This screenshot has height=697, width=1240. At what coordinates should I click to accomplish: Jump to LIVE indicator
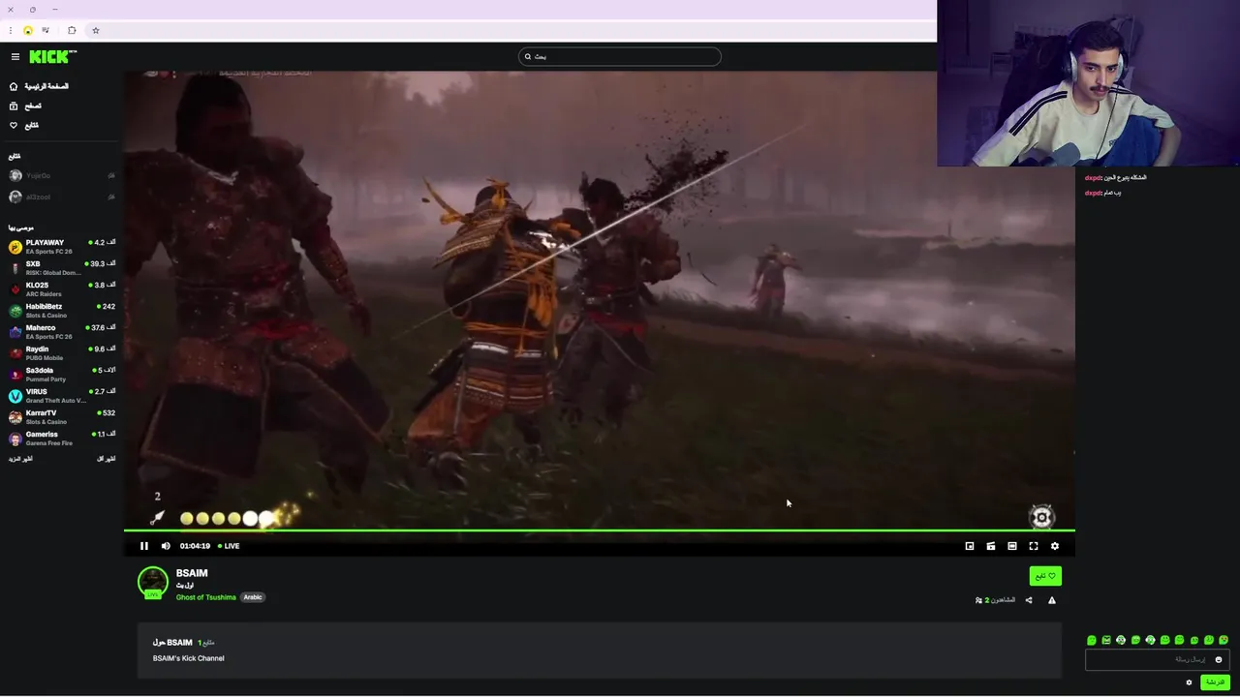(x=229, y=546)
